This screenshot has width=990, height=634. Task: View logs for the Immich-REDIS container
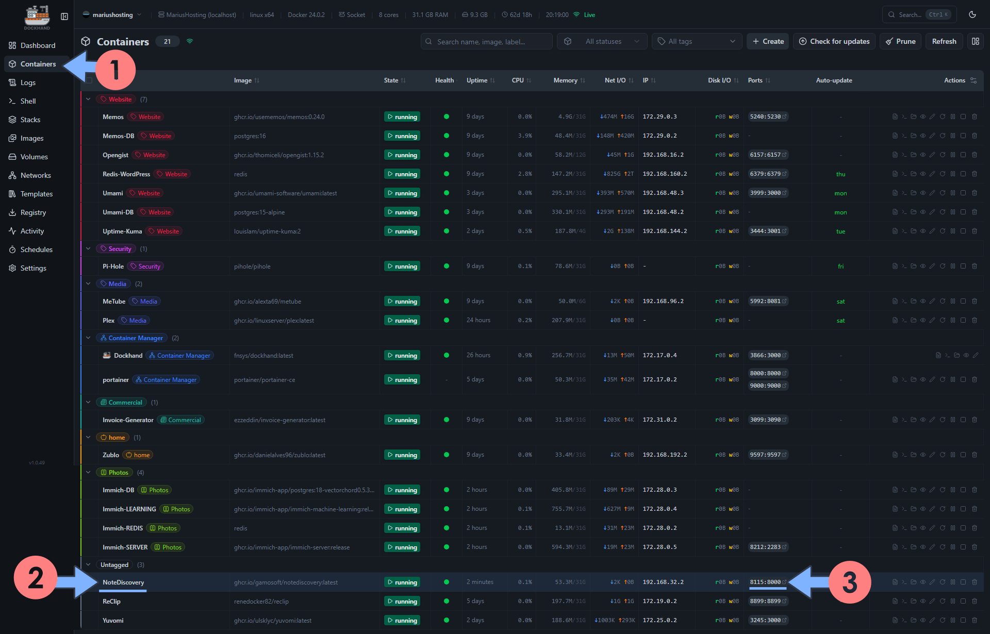pos(895,528)
